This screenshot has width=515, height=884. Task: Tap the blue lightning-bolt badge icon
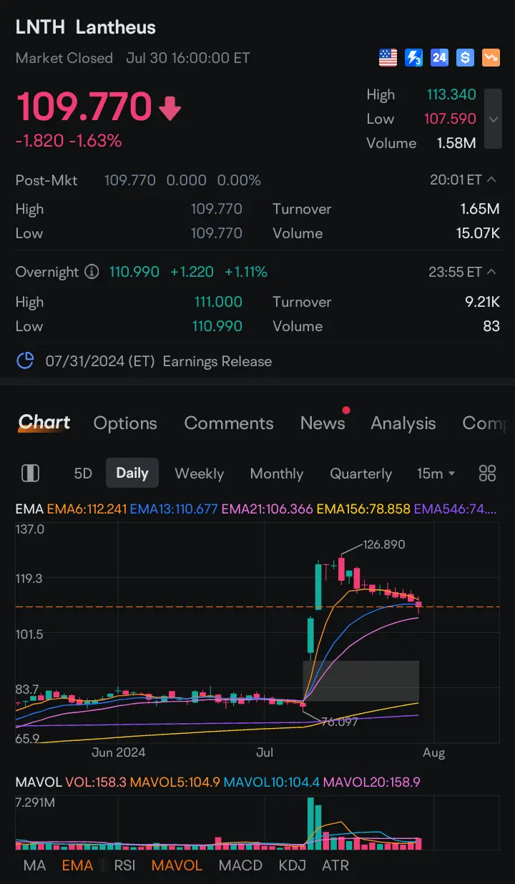coord(413,58)
